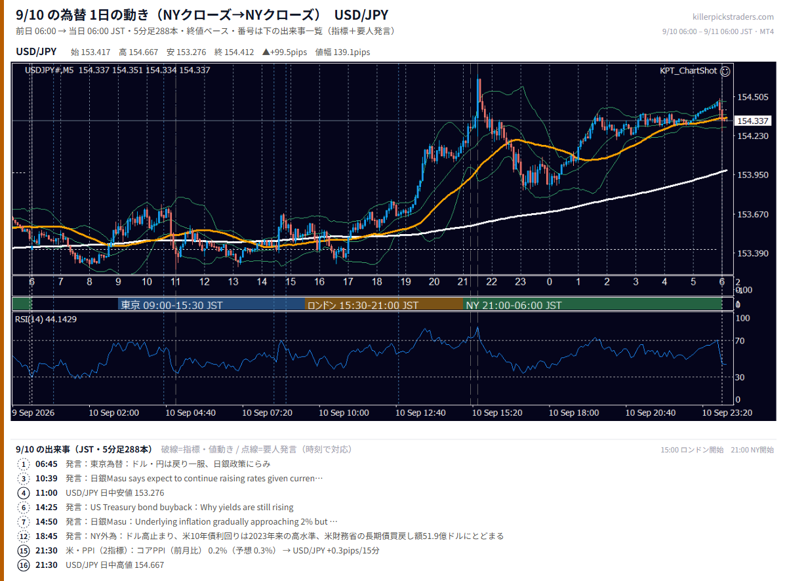Viewport: 787px width, 581px height.
Task: Click the 東京為替:ドル・円は戻り一服 event text
Action: point(168,464)
